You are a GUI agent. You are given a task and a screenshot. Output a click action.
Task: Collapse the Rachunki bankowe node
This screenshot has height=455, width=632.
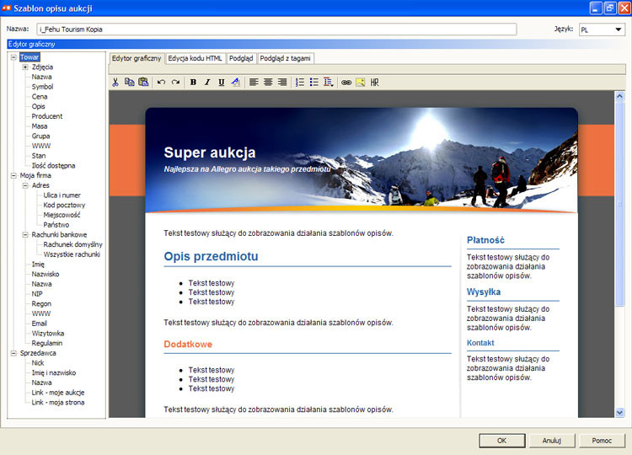tap(25, 234)
